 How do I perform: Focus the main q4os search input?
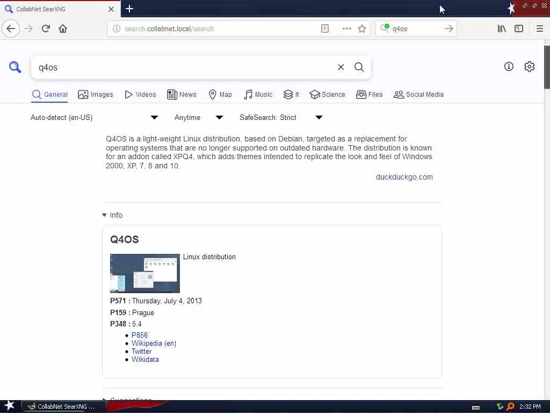[x=186, y=67]
